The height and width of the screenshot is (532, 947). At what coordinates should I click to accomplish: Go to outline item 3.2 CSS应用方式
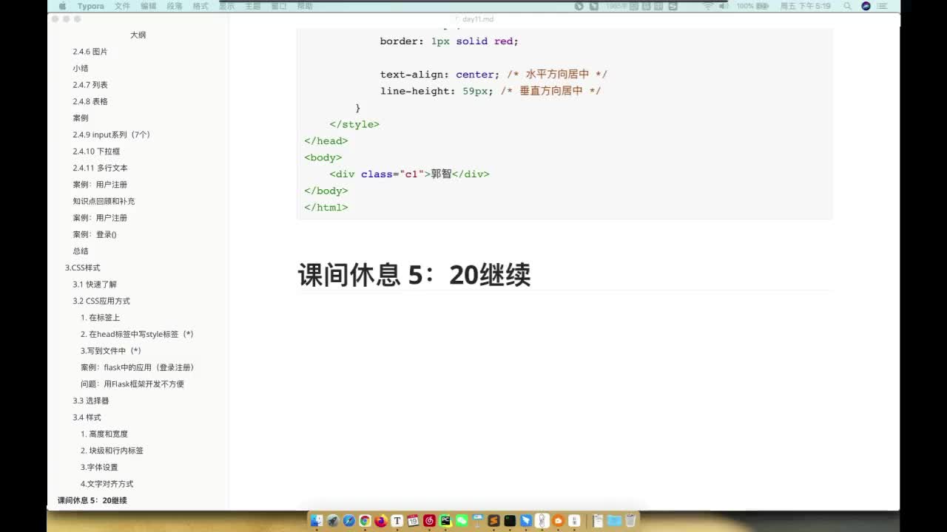pyautogui.click(x=101, y=301)
